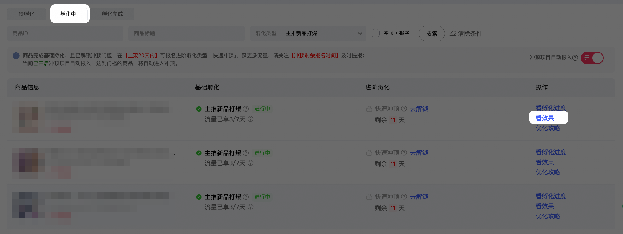Viewport: 623px width, 234px height.
Task: Open second row 看孵化进度 link
Action: 551,152
